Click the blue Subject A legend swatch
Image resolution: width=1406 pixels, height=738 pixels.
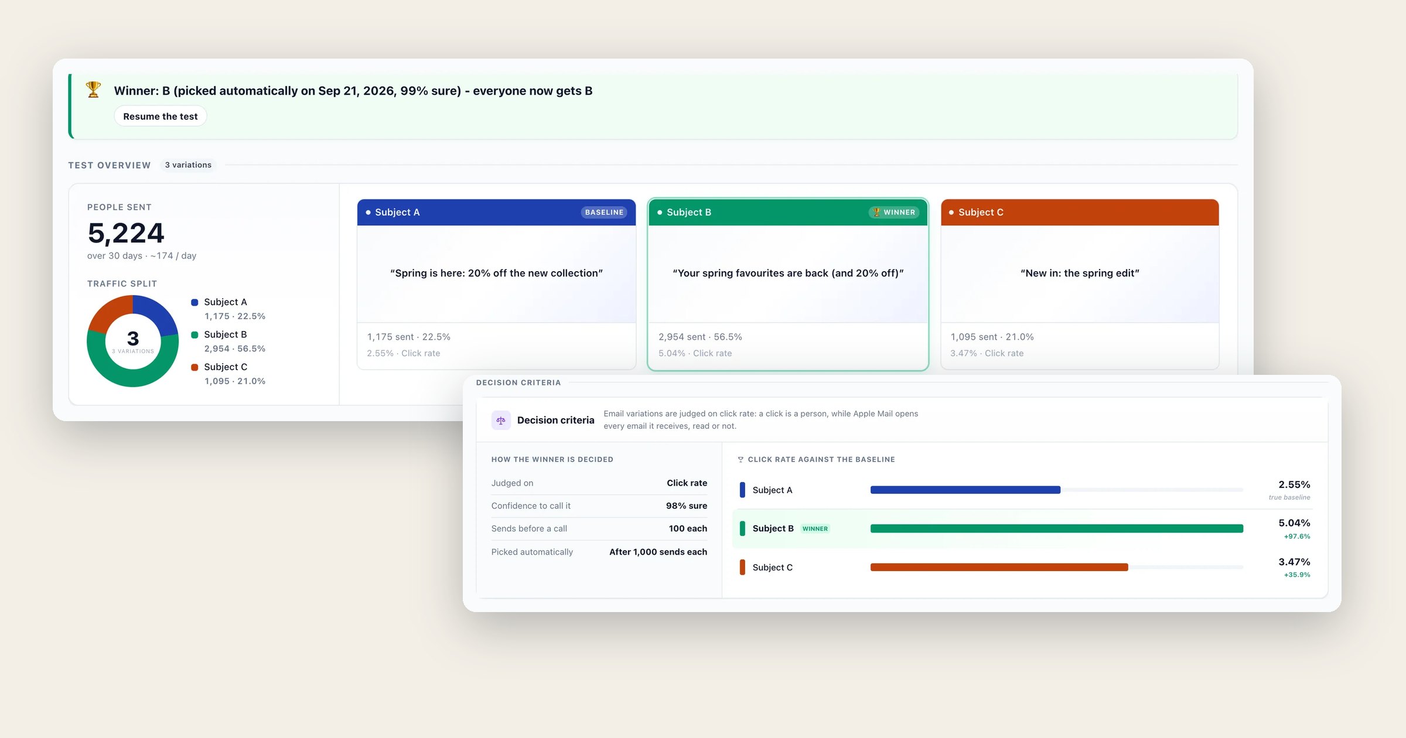tap(194, 302)
